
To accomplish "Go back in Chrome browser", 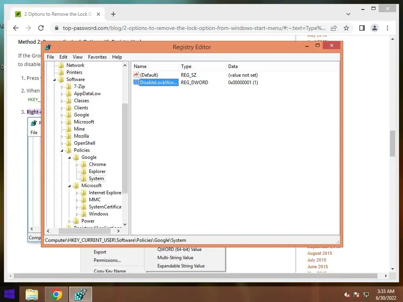I will click(x=16, y=28).
